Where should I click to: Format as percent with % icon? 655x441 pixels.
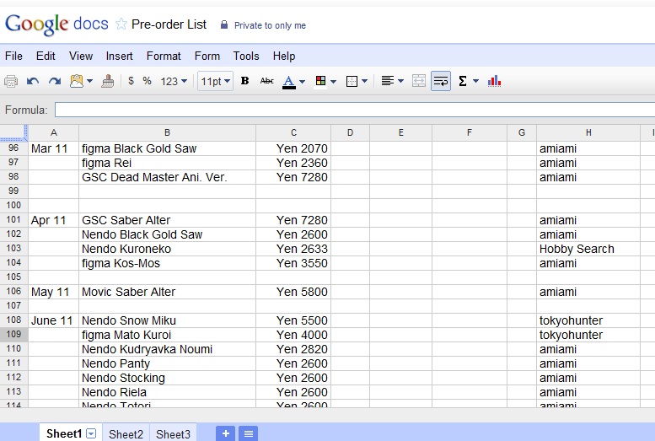(147, 81)
